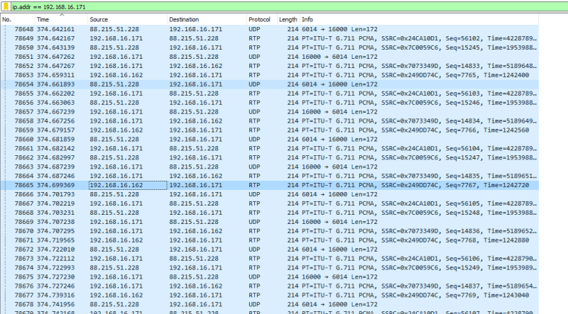Select packet 78658 with Seq=14834
568x314 pixels.
pos(270,120)
